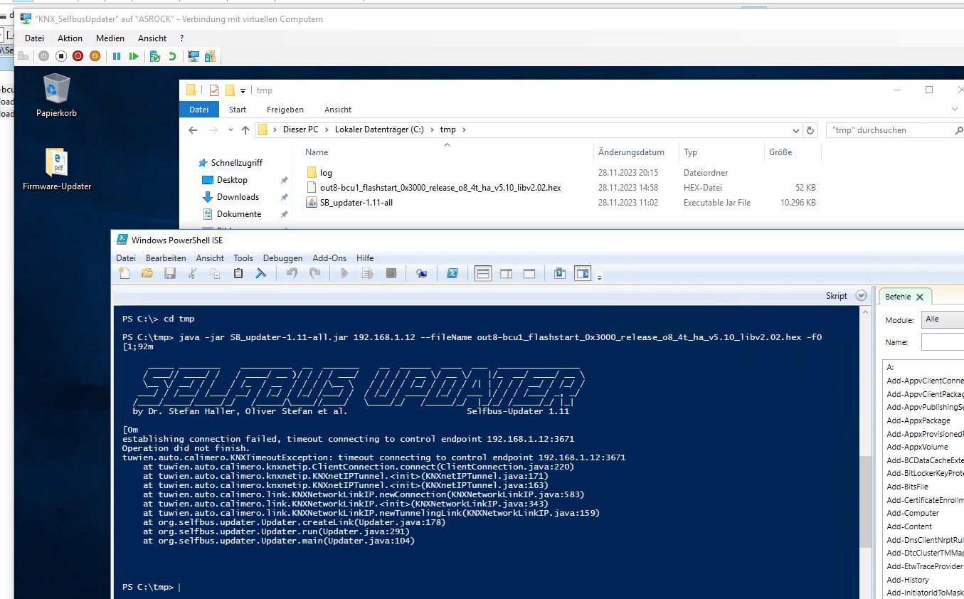
Task: Click the Änderungsdatum column header
Action: pyautogui.click(x=631, y=152)
